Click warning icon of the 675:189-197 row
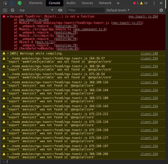This screenshot has height=164, width=168. [4, 146]
